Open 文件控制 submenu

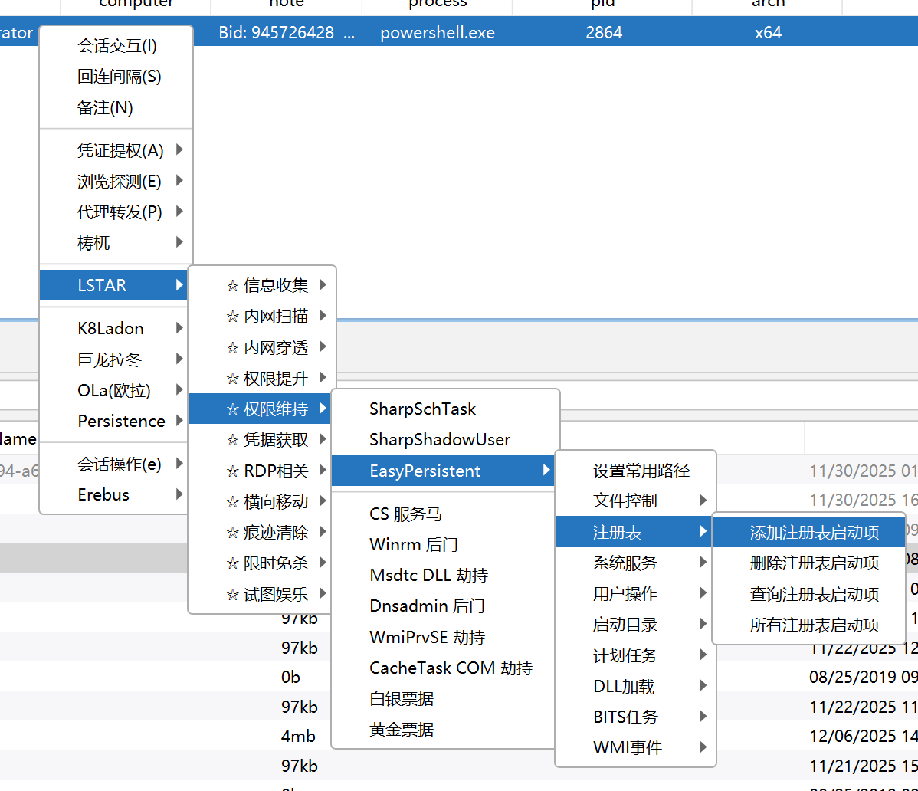(635, 501)
